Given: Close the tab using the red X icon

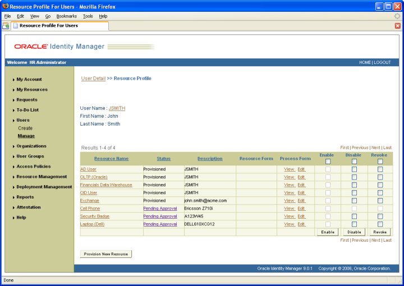Looking at the screenshot, I should click(398, 26).
